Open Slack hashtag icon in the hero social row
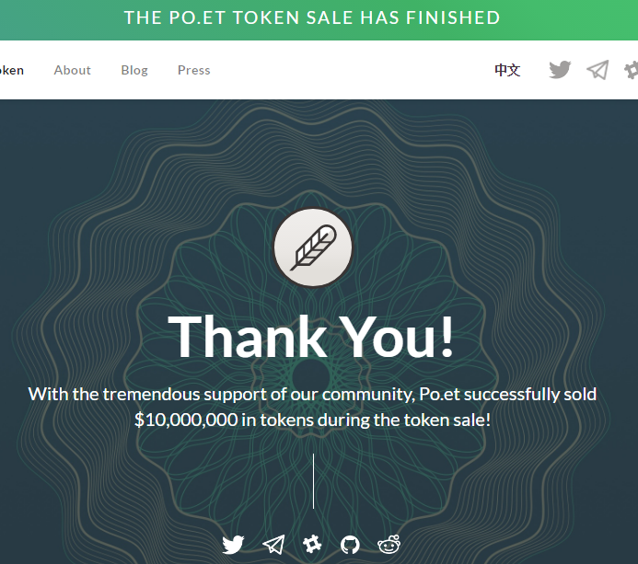 coord(312,544)
